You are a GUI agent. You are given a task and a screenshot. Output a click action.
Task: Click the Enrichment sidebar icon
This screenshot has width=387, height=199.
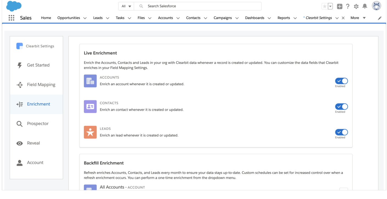20,104
